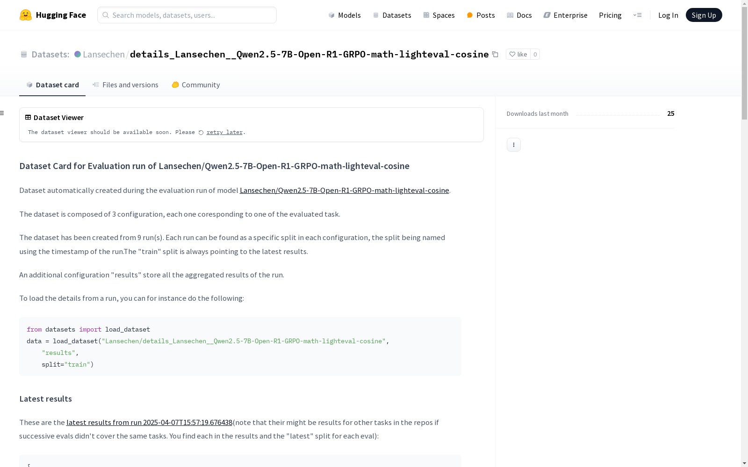Click the Lansechen user avatar icon
Image resolution: width=748 pixels, height=467 pixels.
click(x=78, y=54)
